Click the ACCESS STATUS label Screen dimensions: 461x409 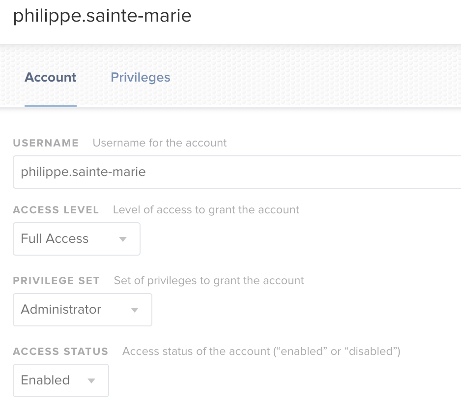(60, 351)
